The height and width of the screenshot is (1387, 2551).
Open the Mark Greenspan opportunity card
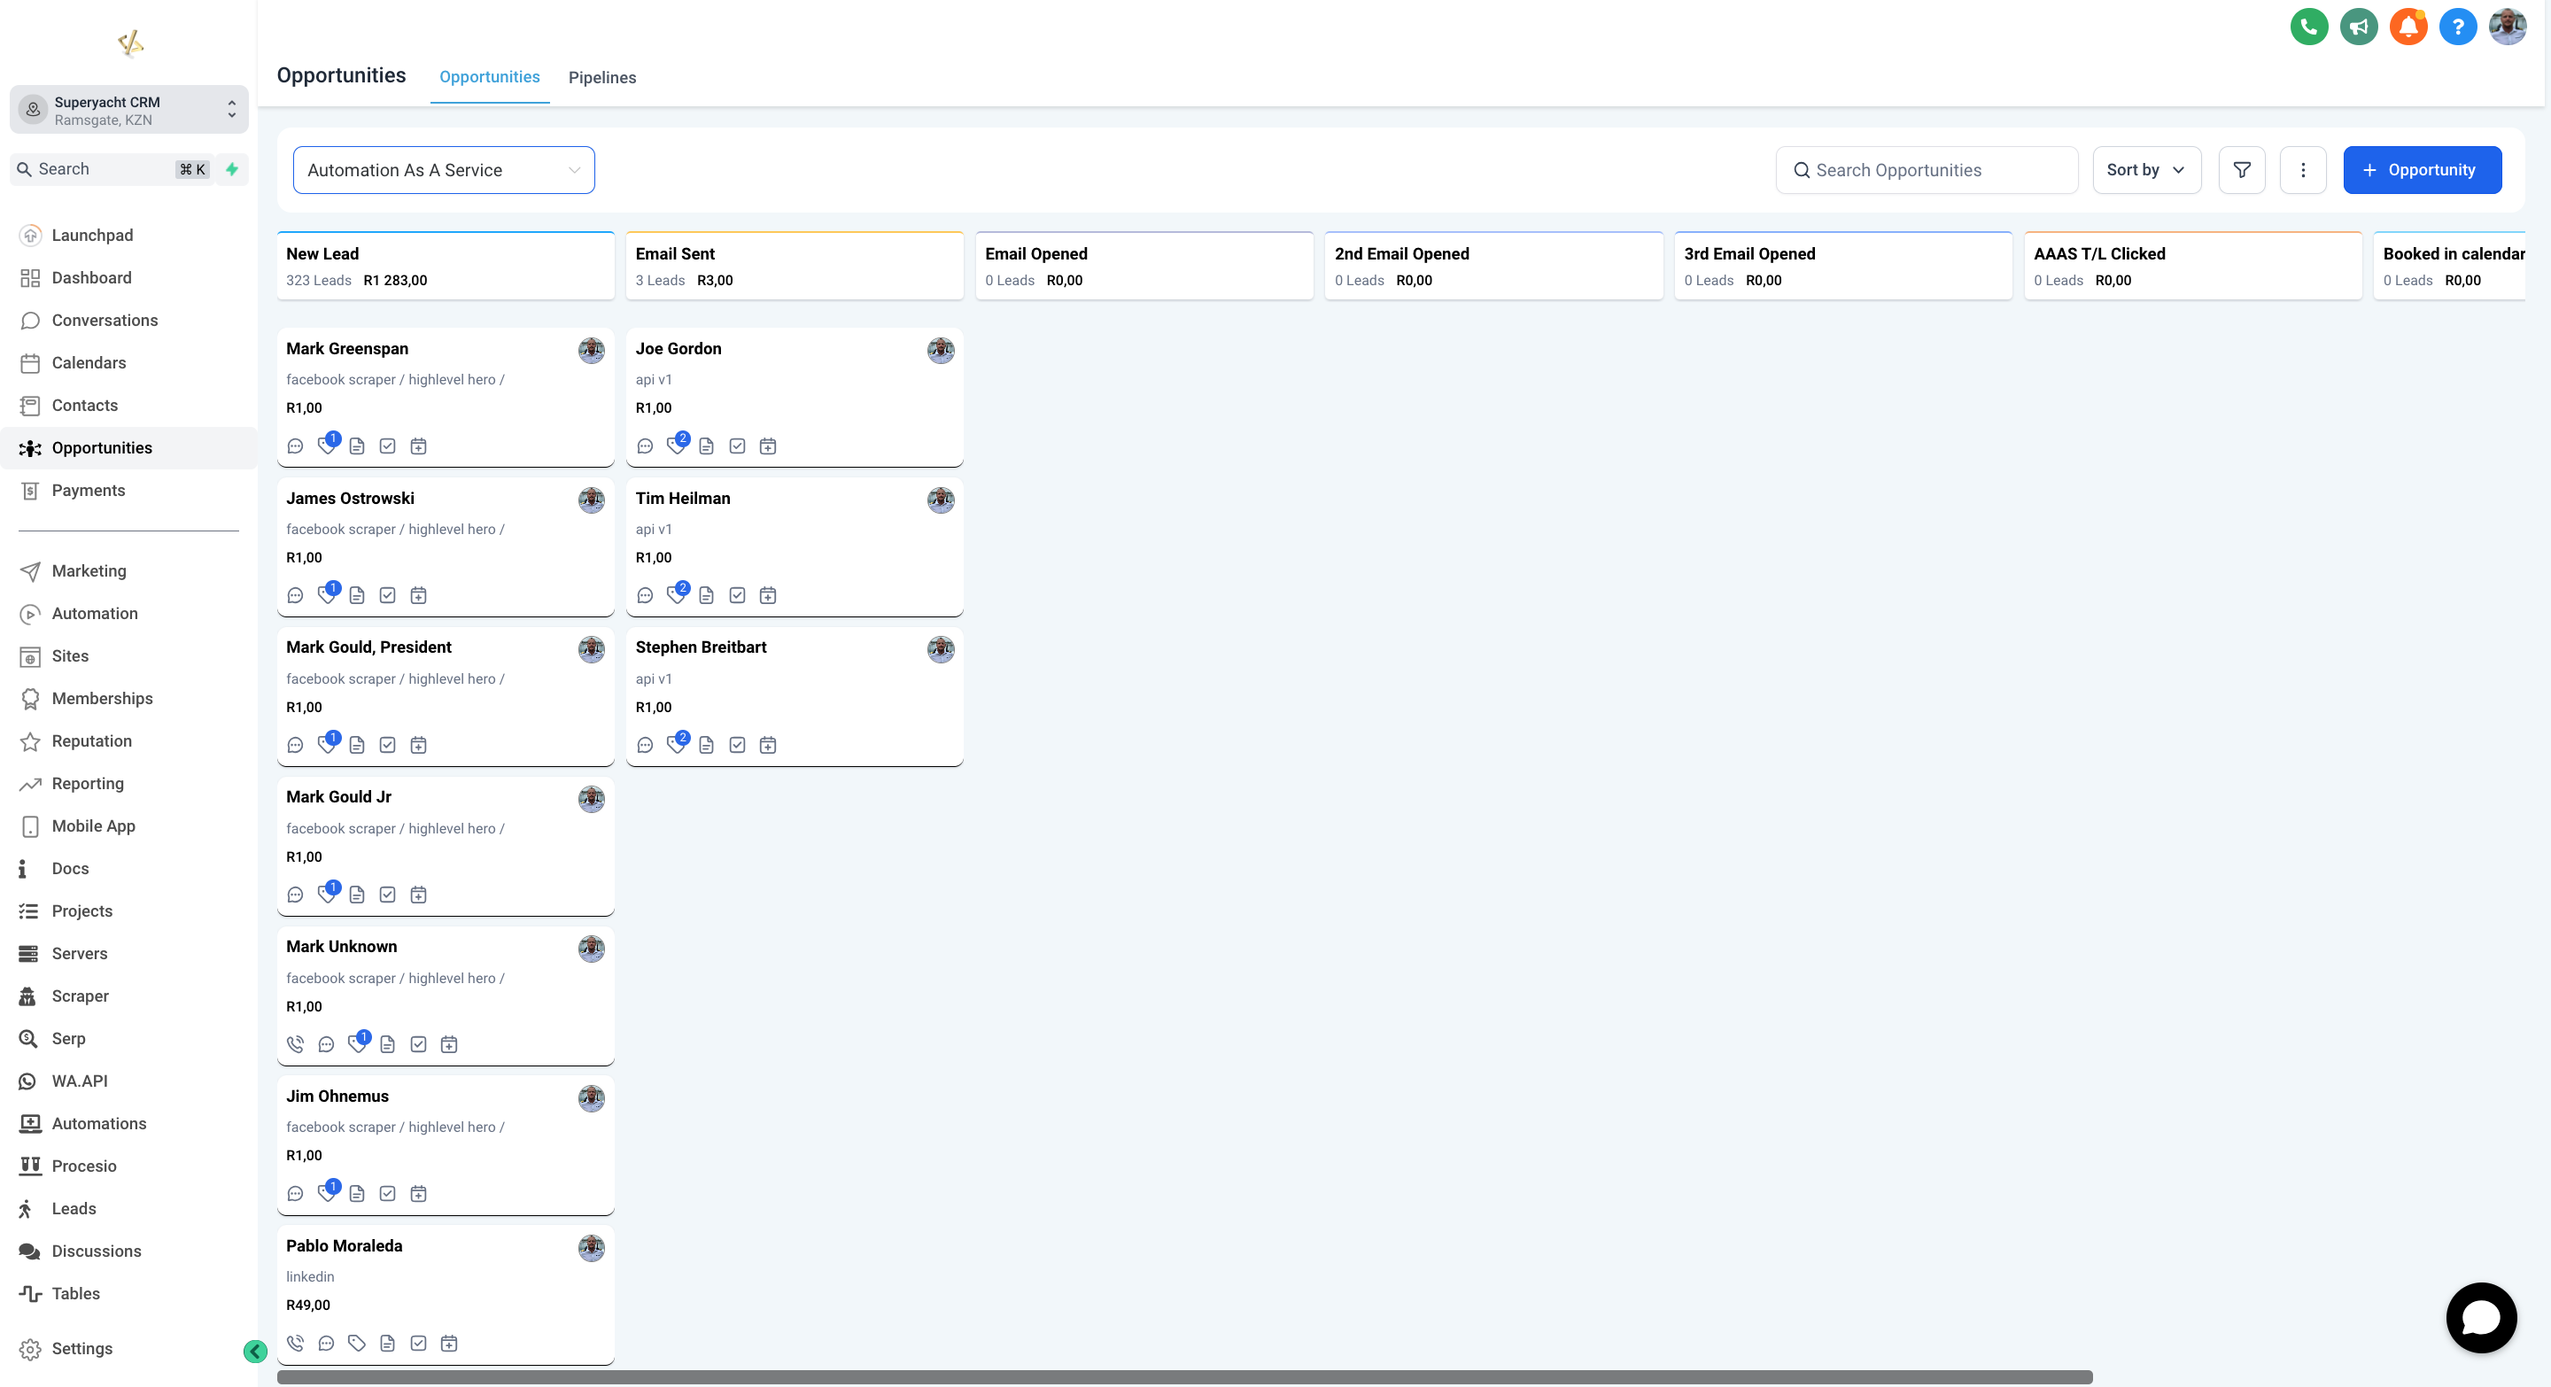(446, 397)
